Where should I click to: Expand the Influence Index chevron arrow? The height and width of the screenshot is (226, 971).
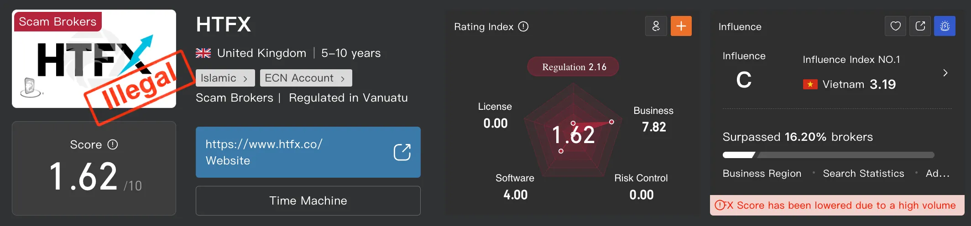coord(945,73)
